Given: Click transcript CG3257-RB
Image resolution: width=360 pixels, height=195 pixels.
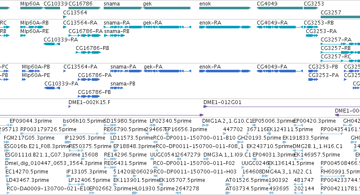Looking at the screenshot, I should pyautogui.click(x=335, y=48).
